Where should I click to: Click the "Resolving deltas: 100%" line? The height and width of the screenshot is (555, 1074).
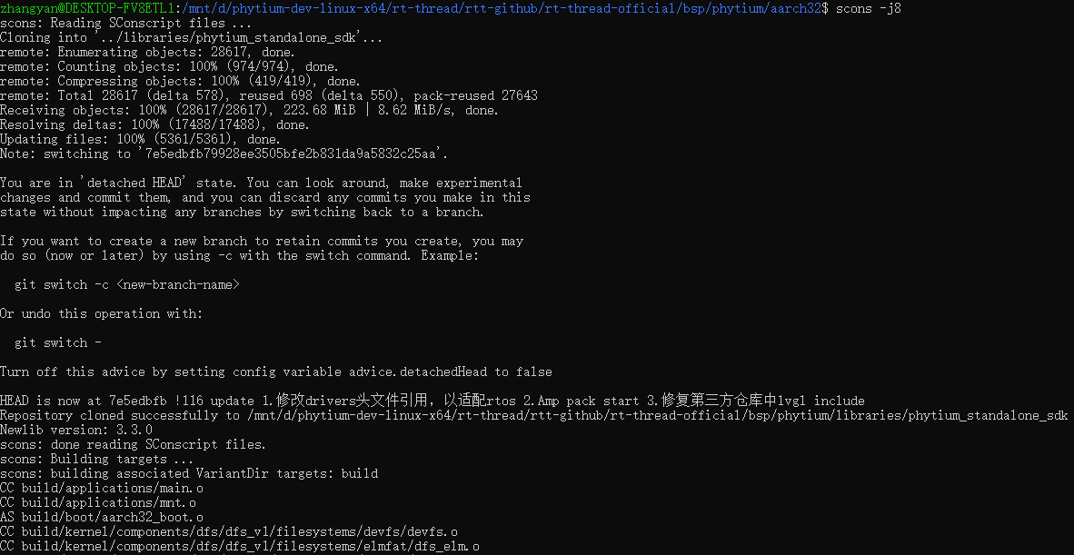(154, 124)
